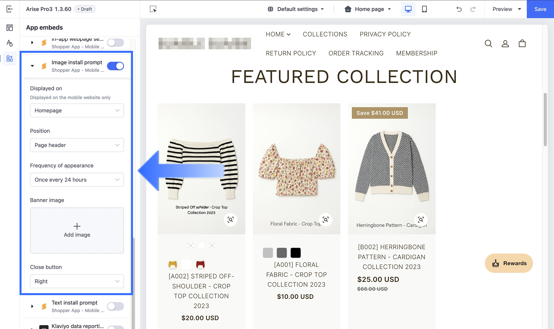Switch to mobile preview icon
The width and height of the screenshot is (554, 329).
click(x=424, y=9)
